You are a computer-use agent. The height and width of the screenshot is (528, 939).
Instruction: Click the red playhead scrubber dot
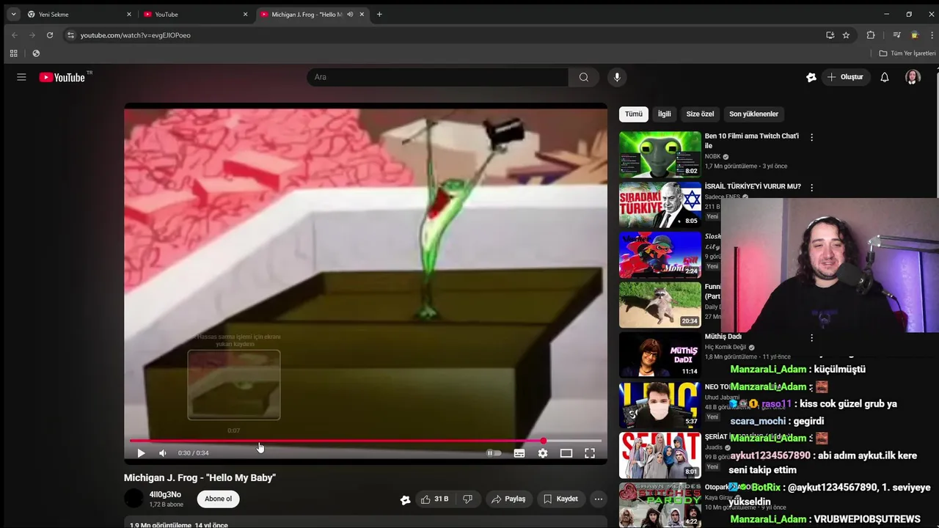544,441
